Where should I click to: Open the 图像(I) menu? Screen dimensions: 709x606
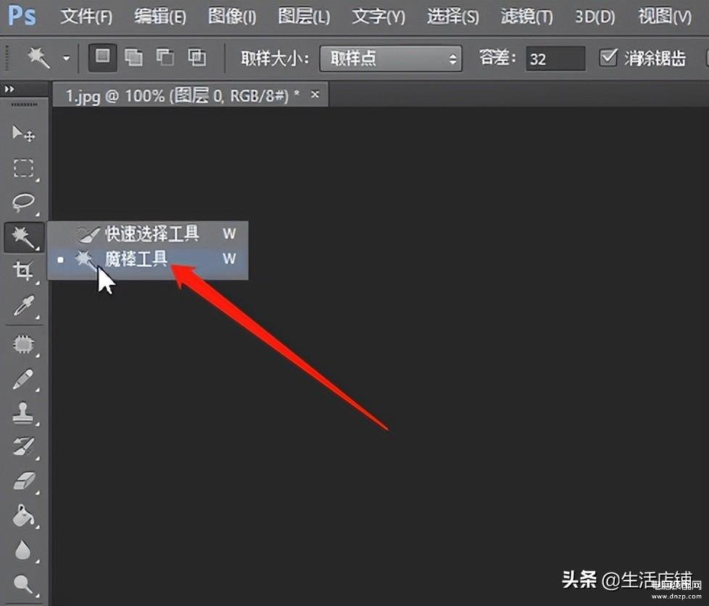click(232, 17)
